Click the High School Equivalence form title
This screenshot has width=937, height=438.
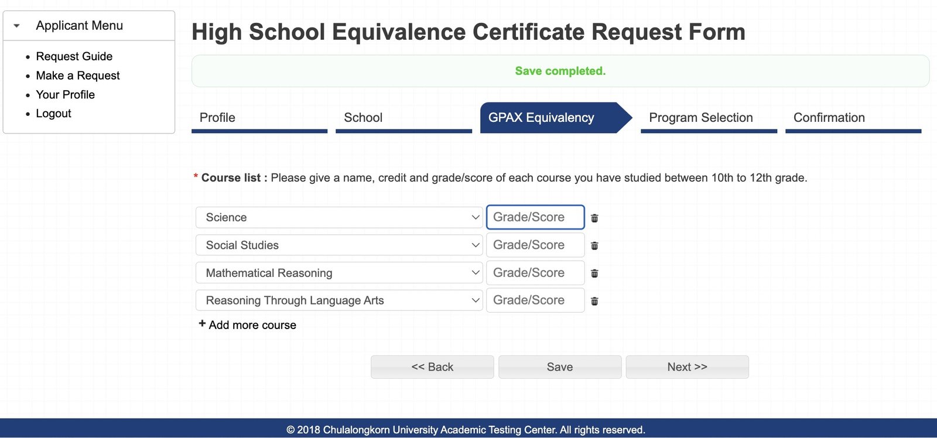[468, 32]
